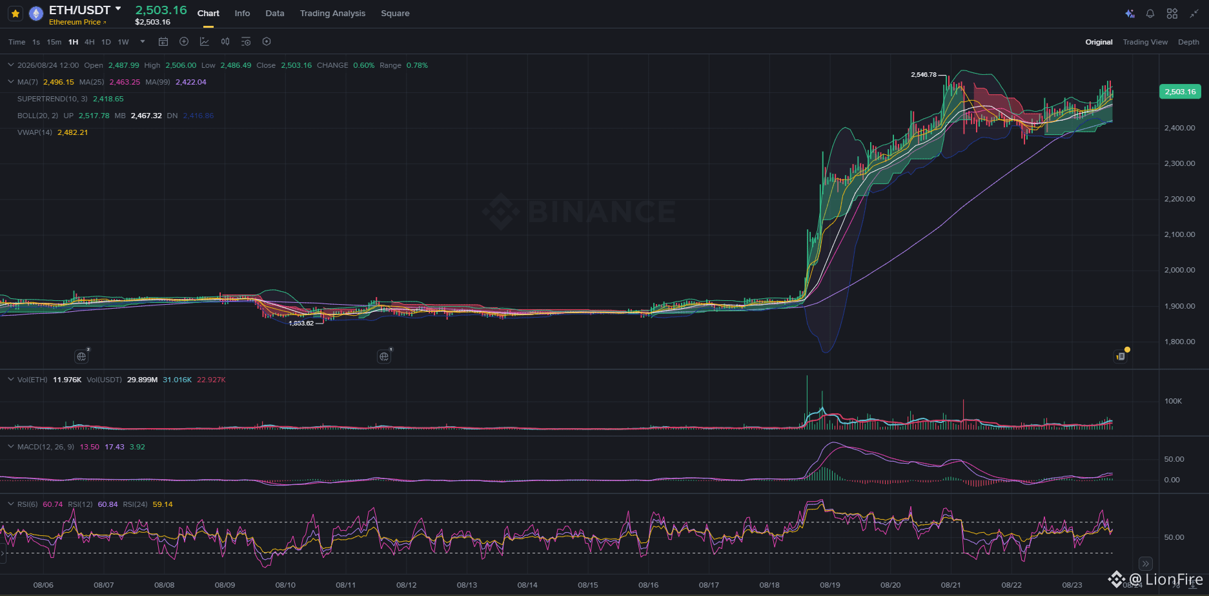Click the 1,853.62 low price marker
The height and width of the screenshot is (596, 1209).
coord(301,323)
